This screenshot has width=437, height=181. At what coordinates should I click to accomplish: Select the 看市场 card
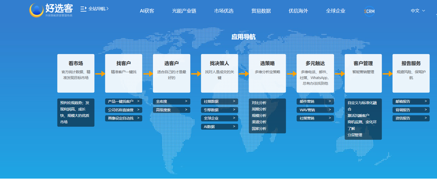click(76, 73)
